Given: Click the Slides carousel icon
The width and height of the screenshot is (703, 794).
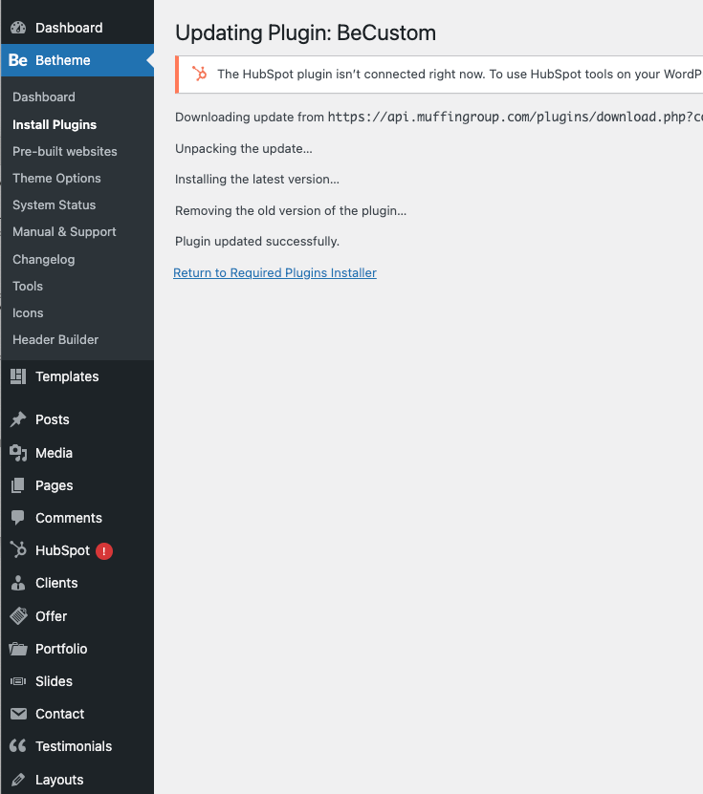Looking at the screenshot, I should pyautogui.click(x=18, y=681).
